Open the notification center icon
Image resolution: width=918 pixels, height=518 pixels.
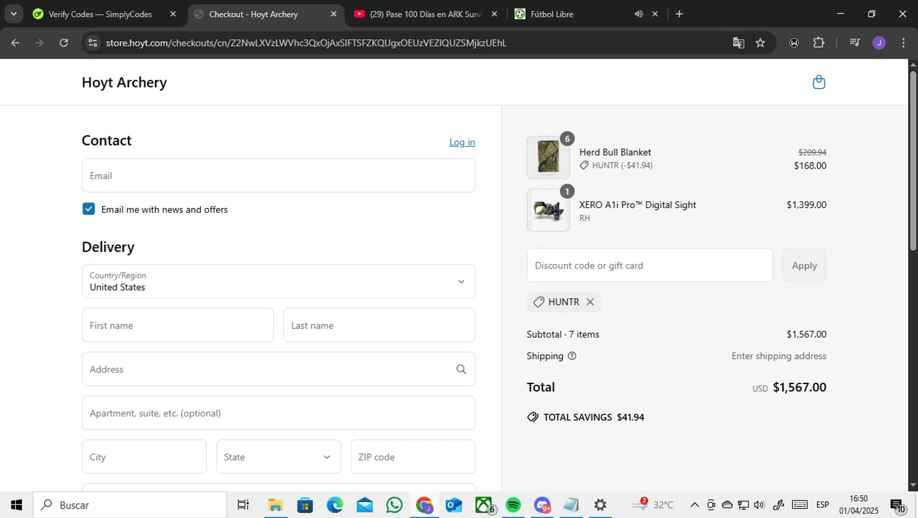coord(897,506)
